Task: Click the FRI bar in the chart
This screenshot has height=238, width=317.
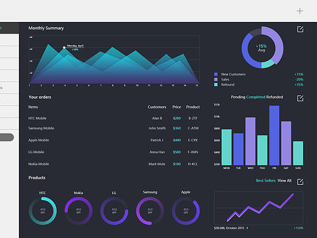Action: [274, 135]
